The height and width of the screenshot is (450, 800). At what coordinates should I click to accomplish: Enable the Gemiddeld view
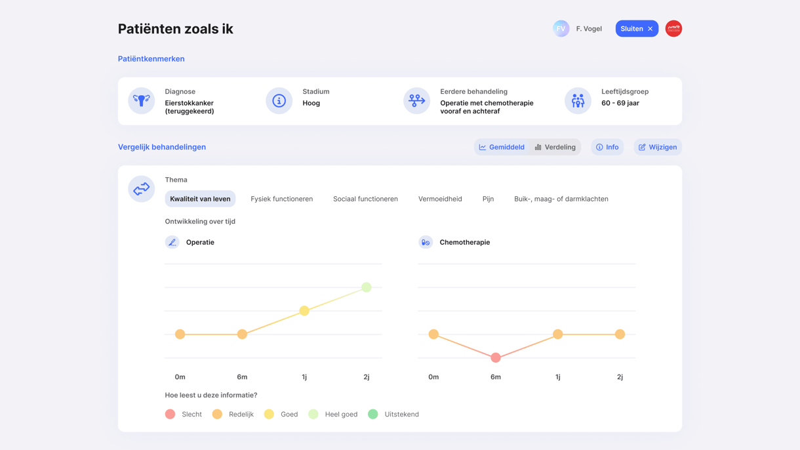(x=502, y=147)
